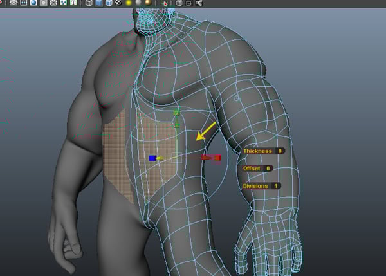386x276 pixels.
Task: Grab the blue cube manipulator handle
Action: click(x=152, y=158)
